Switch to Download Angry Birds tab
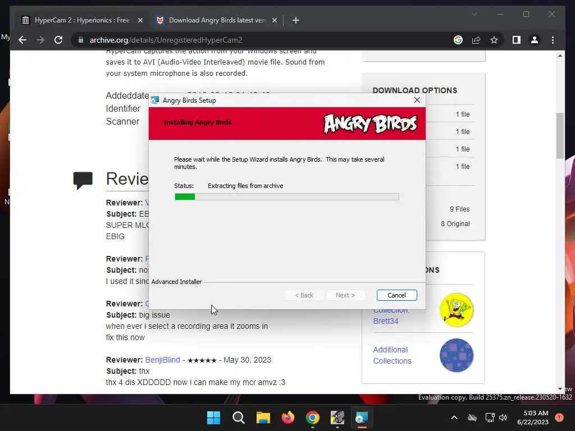The height and width of the screenshot is (431, 575). point(216,20)
